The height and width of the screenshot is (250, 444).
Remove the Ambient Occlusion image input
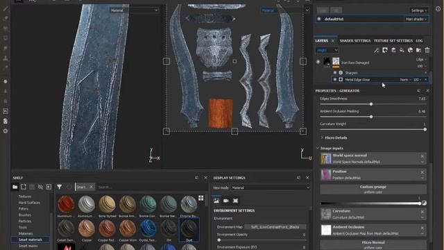422,228
